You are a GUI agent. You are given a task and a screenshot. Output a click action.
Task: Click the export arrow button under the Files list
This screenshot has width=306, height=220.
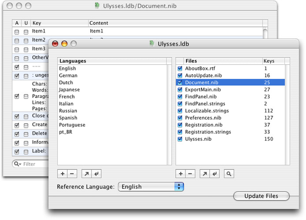(204, 174)
